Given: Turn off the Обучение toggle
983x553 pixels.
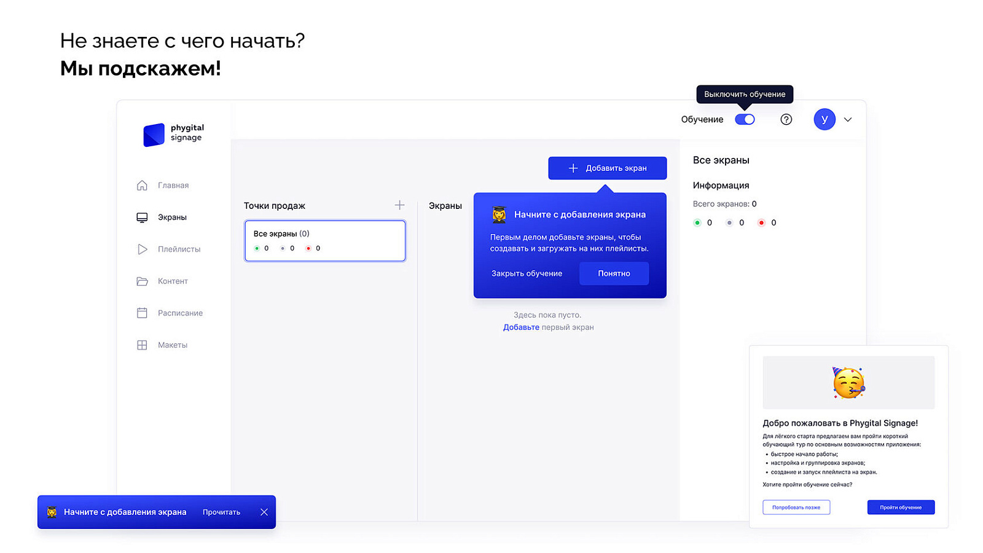Looking at the screenshot, I should pyautogui.click(x=745, y=119).
